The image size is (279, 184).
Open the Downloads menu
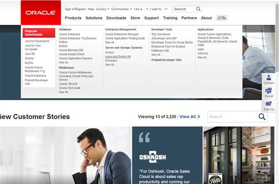click(116, 18)
